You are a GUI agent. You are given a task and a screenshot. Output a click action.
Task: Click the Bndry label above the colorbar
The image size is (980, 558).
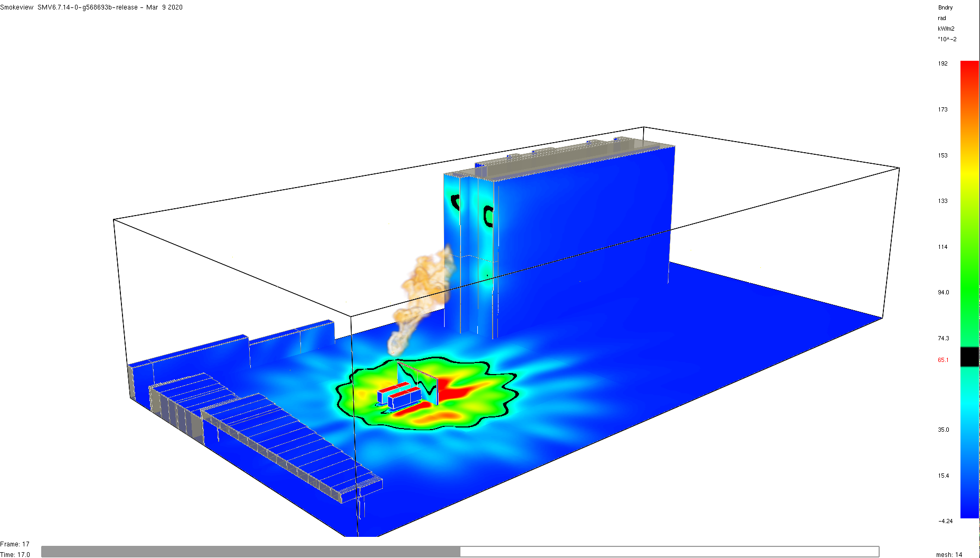945,8
